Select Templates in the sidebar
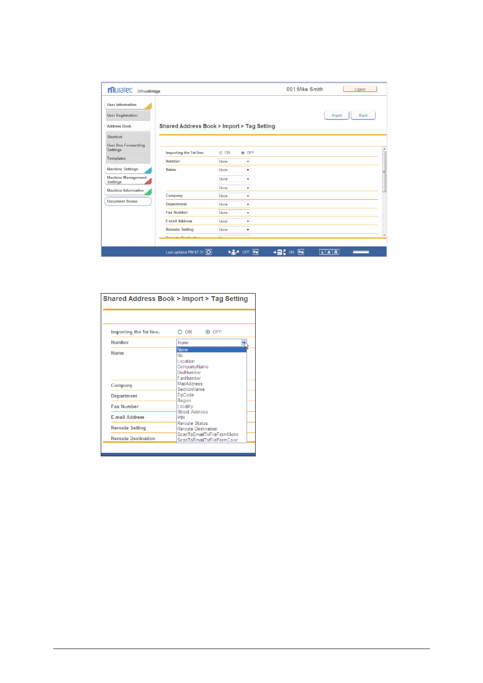Screen dimensions: 483x683 pyautogui.click(x=128, y=159)
